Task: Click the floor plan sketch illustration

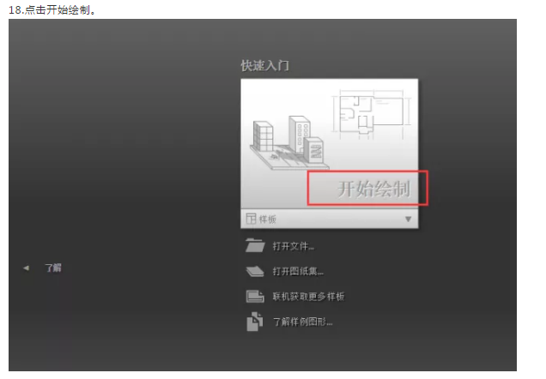Action: click(x=372, y=113)
